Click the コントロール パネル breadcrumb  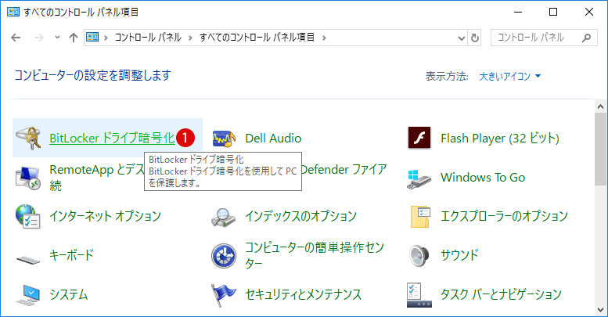click(148, 38)
